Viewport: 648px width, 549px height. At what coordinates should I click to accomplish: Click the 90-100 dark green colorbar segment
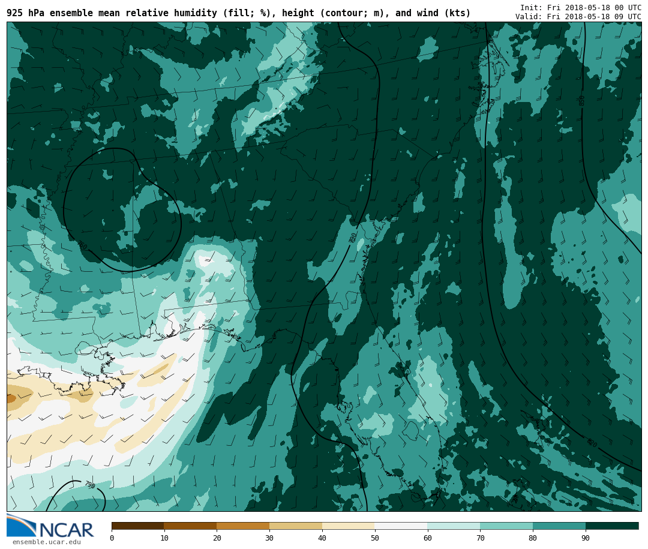[x=612, y=526]
